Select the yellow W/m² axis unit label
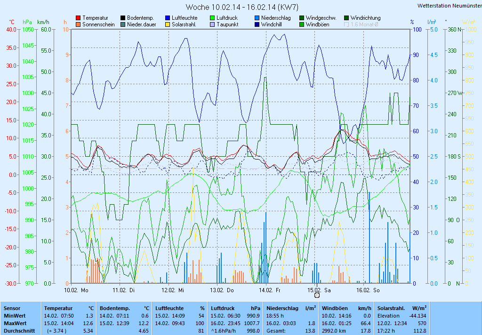This screenshot has height=335, width=482. pos(469,22)
